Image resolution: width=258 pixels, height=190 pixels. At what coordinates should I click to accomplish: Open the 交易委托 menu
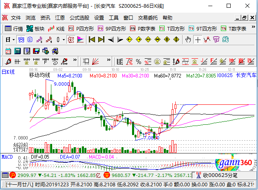pos(148,18)
